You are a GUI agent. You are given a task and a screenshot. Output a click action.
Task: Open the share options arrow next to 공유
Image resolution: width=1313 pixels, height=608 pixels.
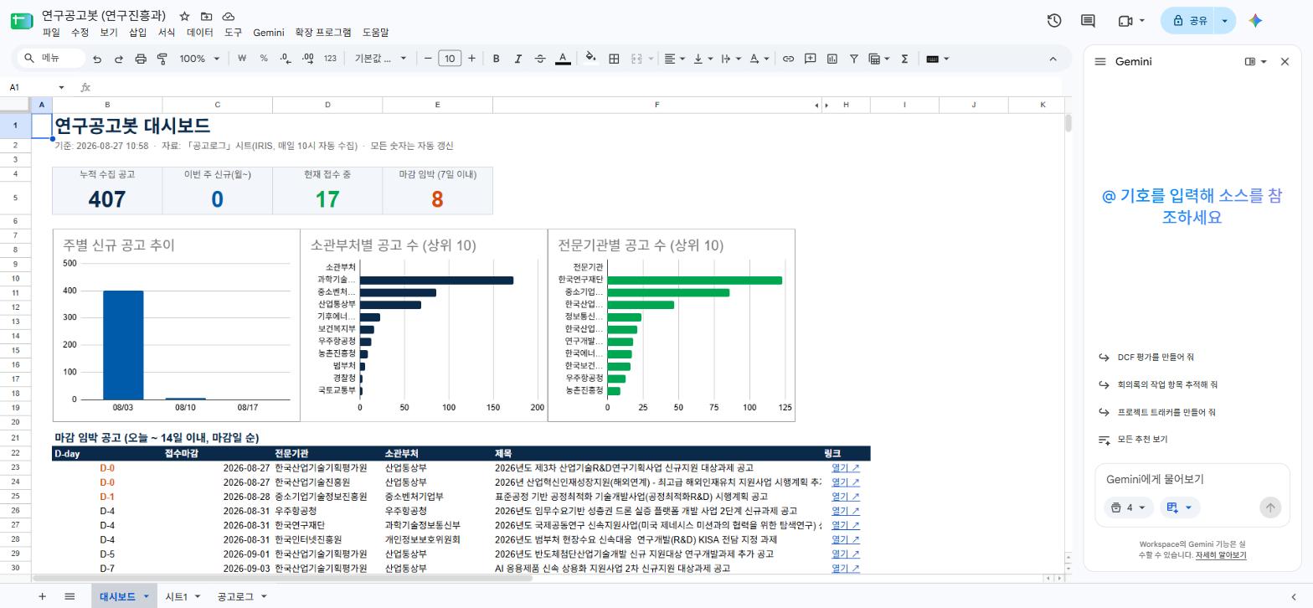click(x=1224, y=21)
